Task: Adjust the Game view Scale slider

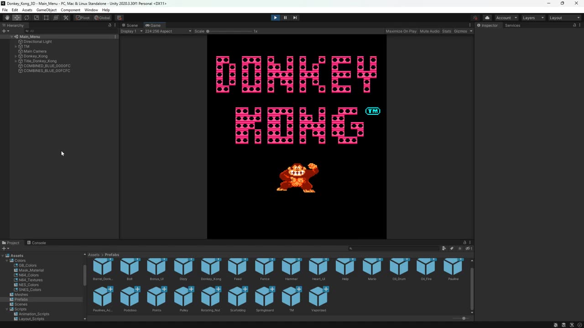Action: (230, 31)
